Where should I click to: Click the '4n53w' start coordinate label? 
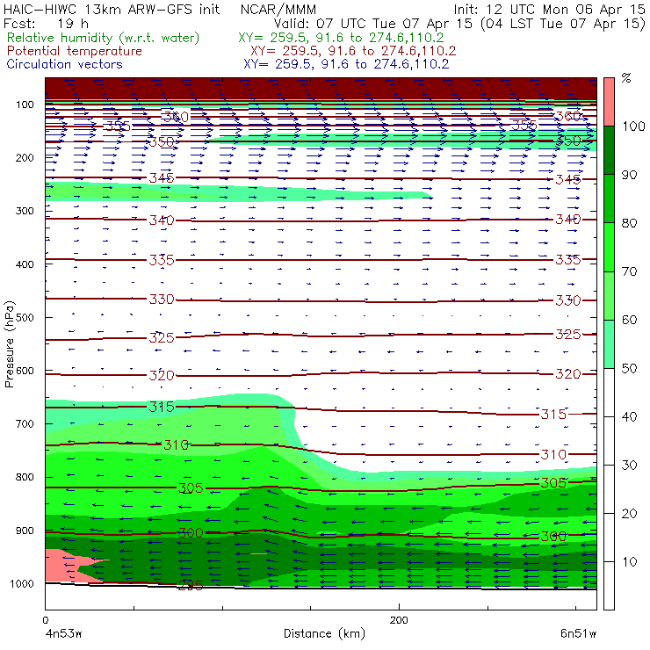(64, 634)
